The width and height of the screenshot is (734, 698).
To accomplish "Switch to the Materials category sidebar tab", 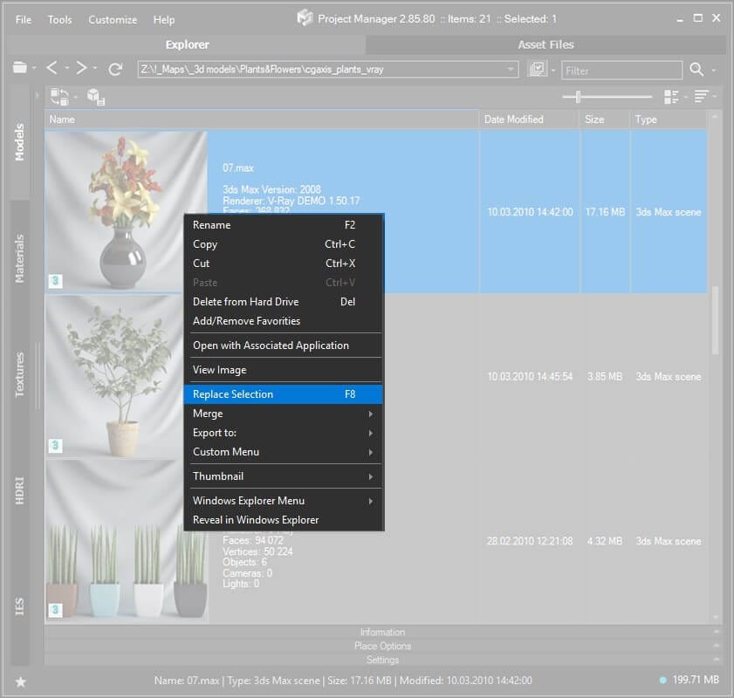I will (21, 256).
